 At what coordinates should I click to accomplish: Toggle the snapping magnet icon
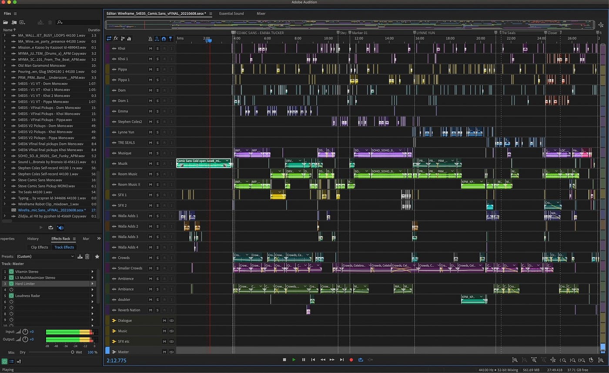coord(164,39)
